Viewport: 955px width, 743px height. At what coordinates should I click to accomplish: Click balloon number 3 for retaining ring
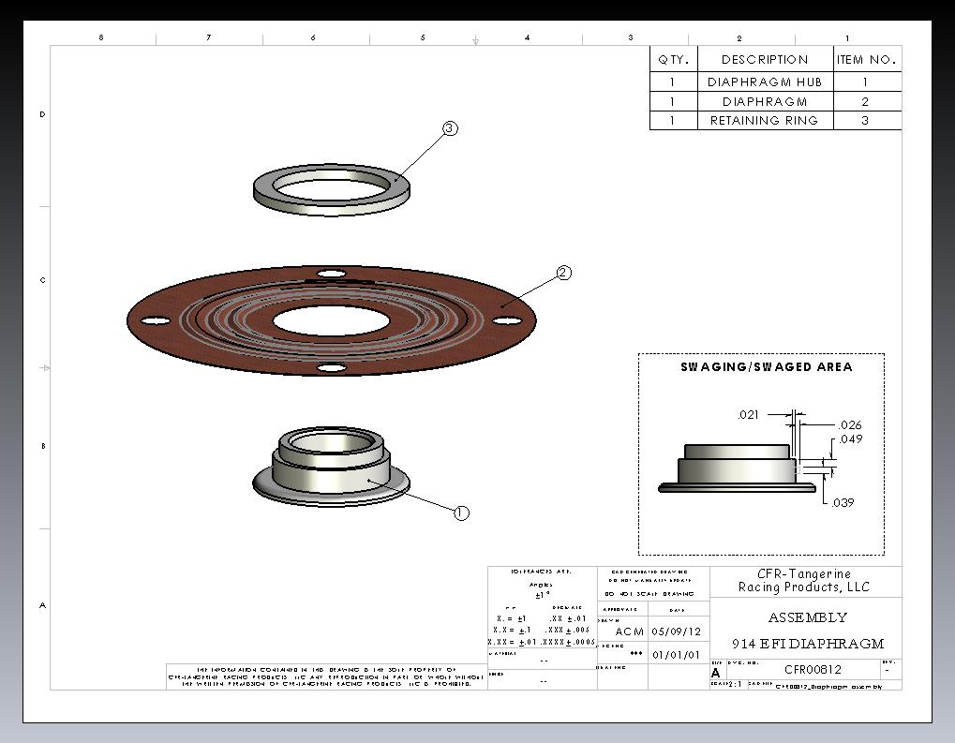pyautogui.click(x=450, y=128)
